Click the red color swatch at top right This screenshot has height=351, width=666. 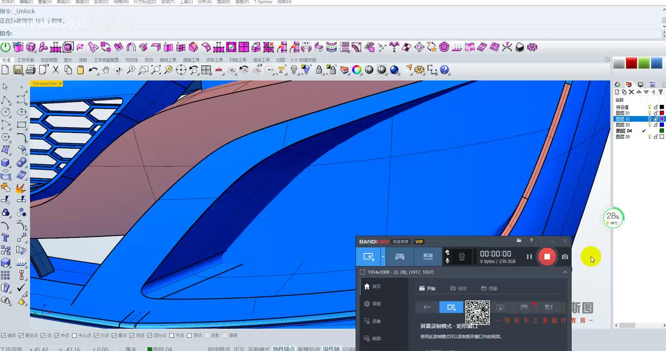(x=631, y=63)
